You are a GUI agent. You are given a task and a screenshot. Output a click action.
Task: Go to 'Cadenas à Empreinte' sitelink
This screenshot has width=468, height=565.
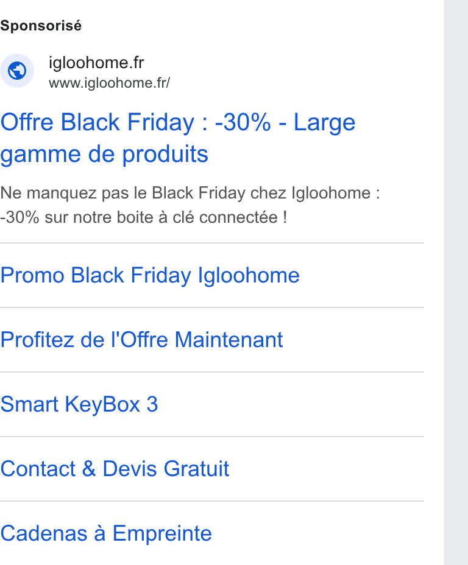pyautogui.click(x=106, y=533)
